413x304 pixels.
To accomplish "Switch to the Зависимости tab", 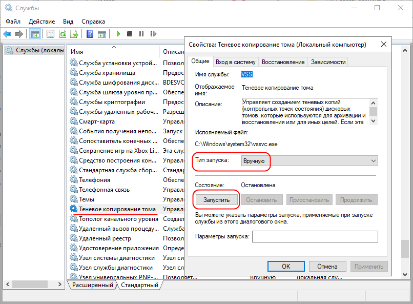I will (328, 62).
